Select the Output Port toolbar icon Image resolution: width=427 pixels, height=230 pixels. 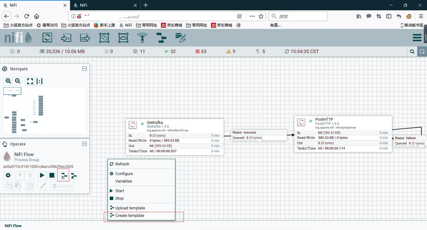pos(85,38)
